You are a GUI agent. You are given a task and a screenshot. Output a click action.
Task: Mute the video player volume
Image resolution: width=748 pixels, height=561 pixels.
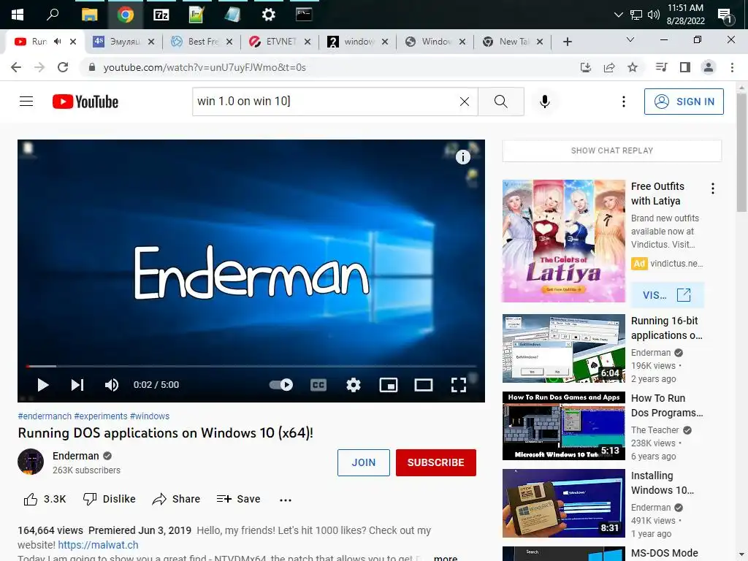[112, 385]
